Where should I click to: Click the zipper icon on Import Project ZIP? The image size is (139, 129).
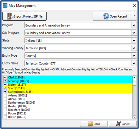click(x=9, y=16)
